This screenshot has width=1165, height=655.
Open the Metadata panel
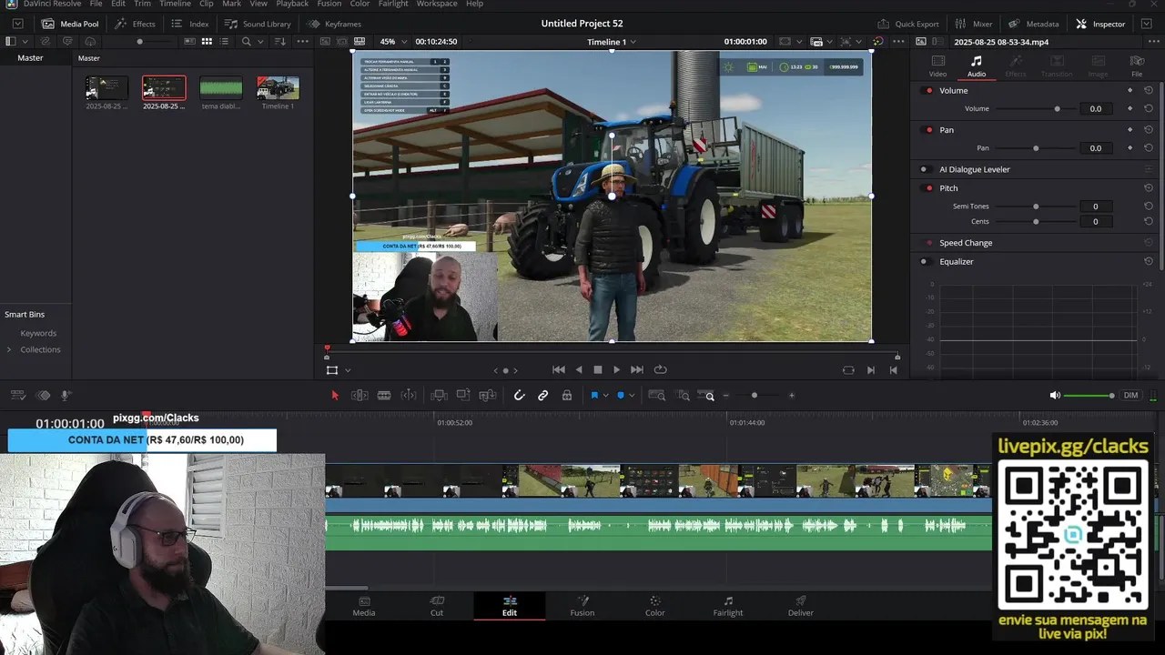tap(1033, 24)
